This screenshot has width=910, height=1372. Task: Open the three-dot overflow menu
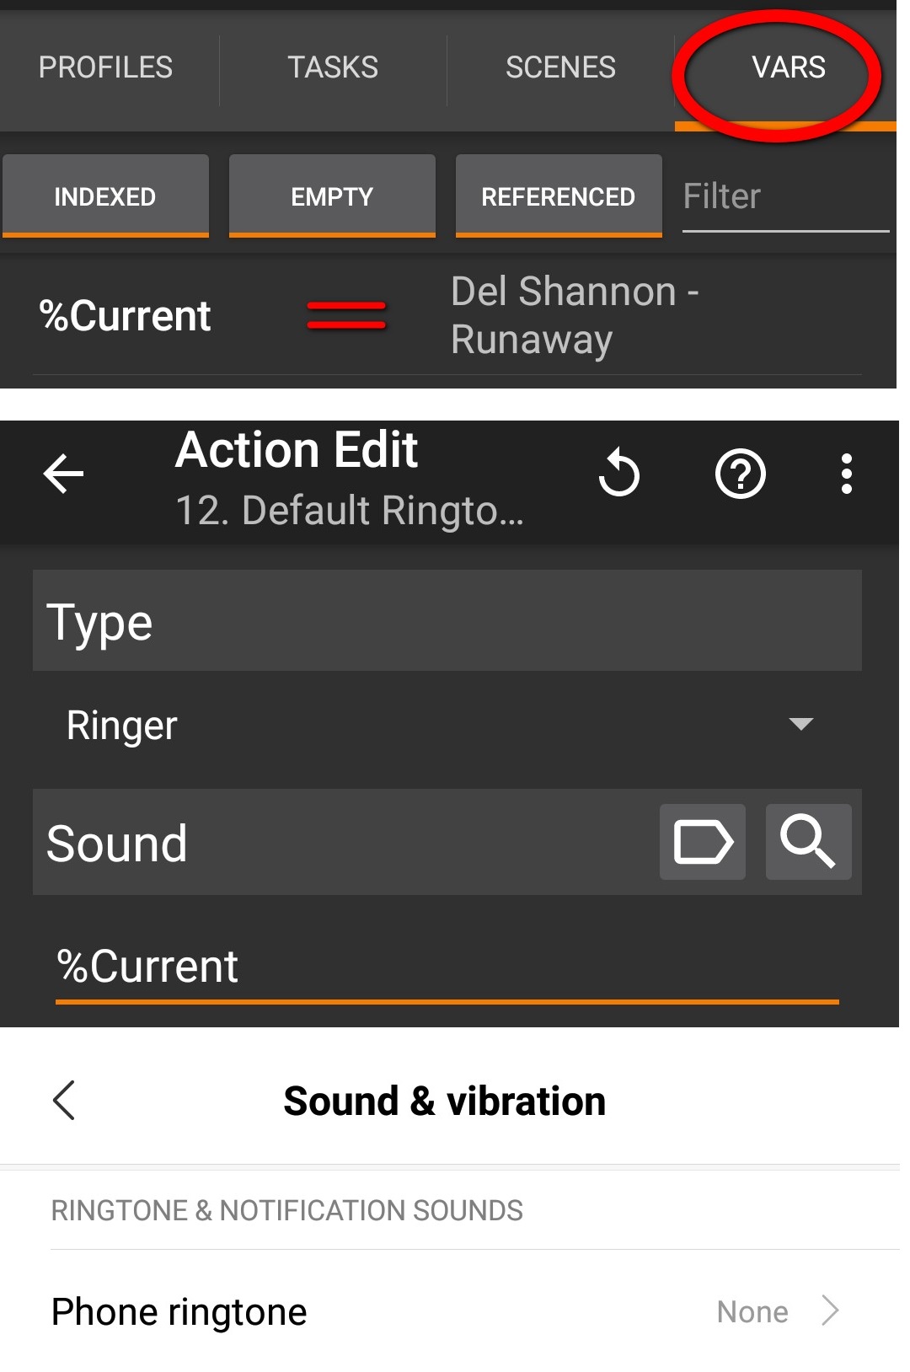[846, 474]
